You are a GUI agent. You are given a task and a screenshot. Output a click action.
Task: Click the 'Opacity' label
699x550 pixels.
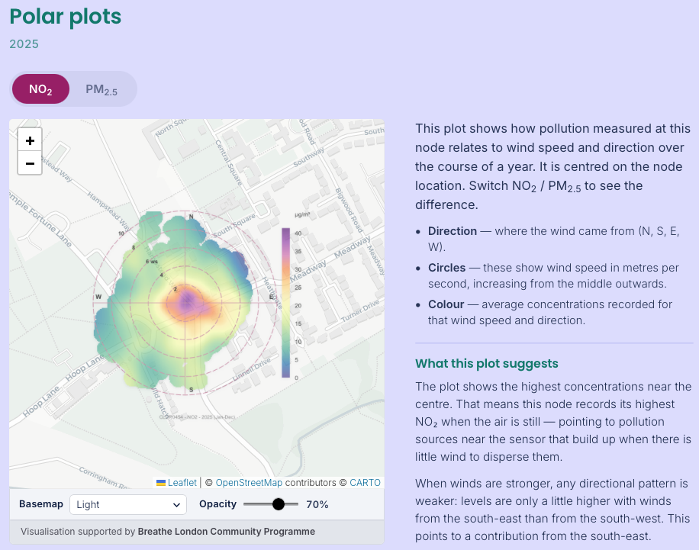coord(217,503)
